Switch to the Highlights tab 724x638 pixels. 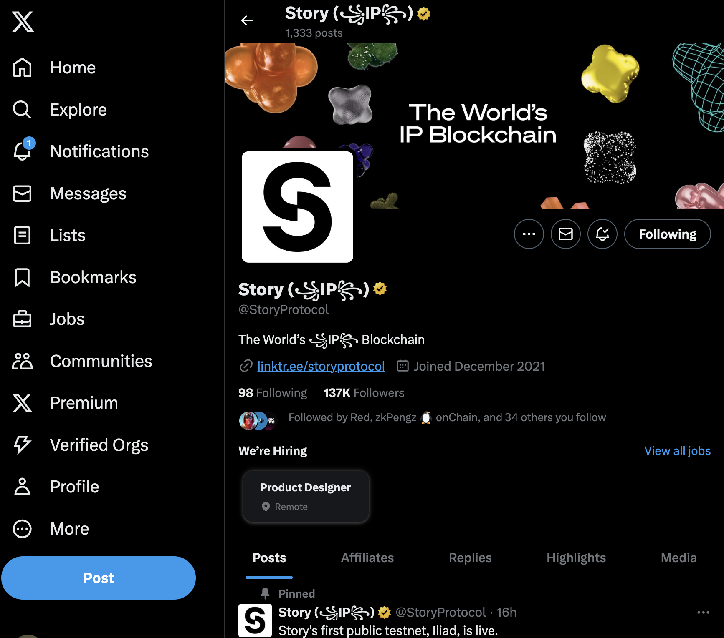coord(576,558)
